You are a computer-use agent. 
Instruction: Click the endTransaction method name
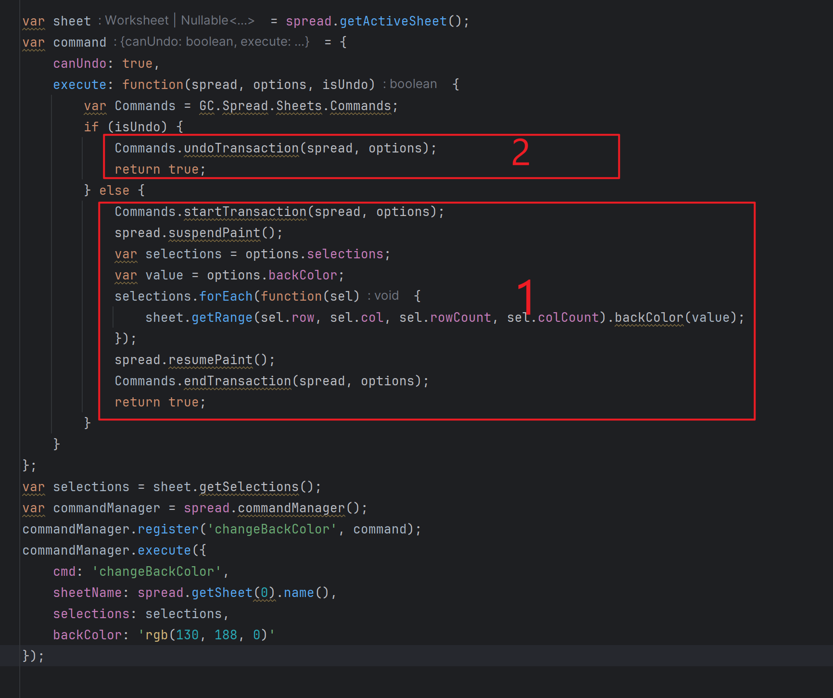pos(238,381)
